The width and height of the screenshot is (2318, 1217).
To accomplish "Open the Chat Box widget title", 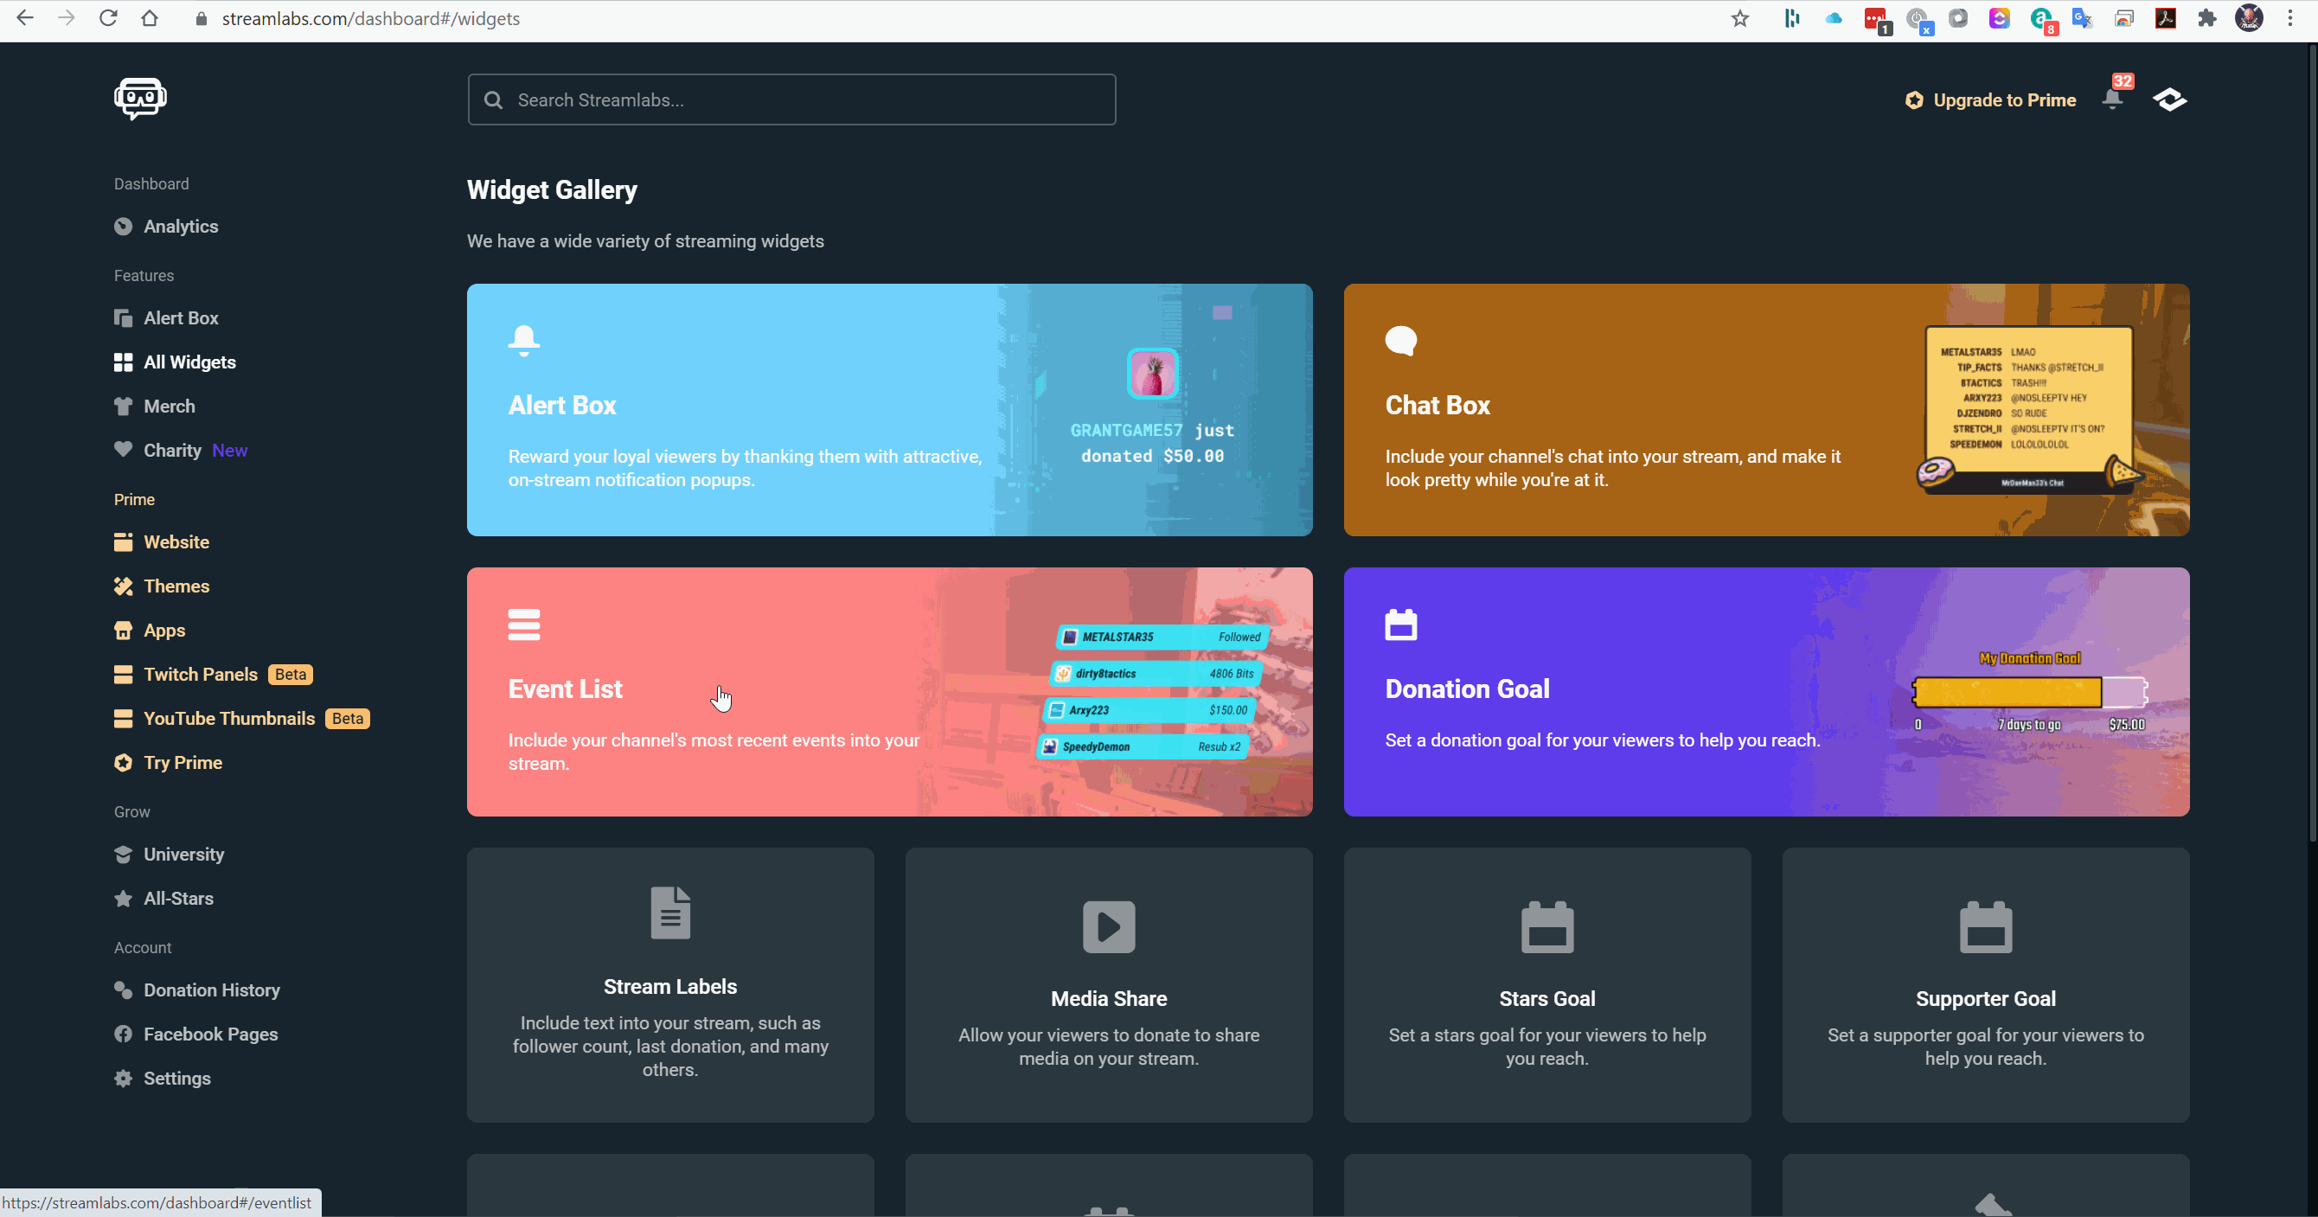I will (1437, 405).
